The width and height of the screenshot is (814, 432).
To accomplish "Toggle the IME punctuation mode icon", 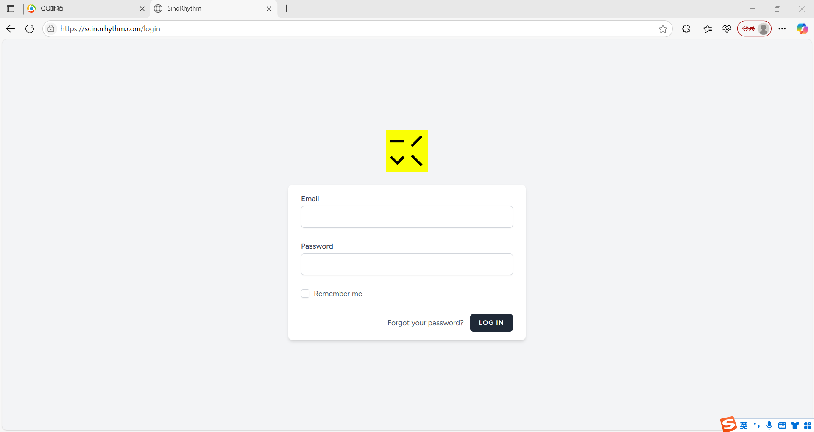I will pyautogui.click(x=757, y=426).
